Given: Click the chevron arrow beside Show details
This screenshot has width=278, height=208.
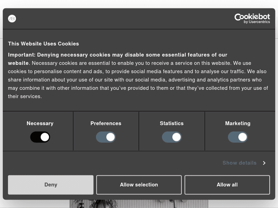Looking at the screenshot, I should (264, 163).
